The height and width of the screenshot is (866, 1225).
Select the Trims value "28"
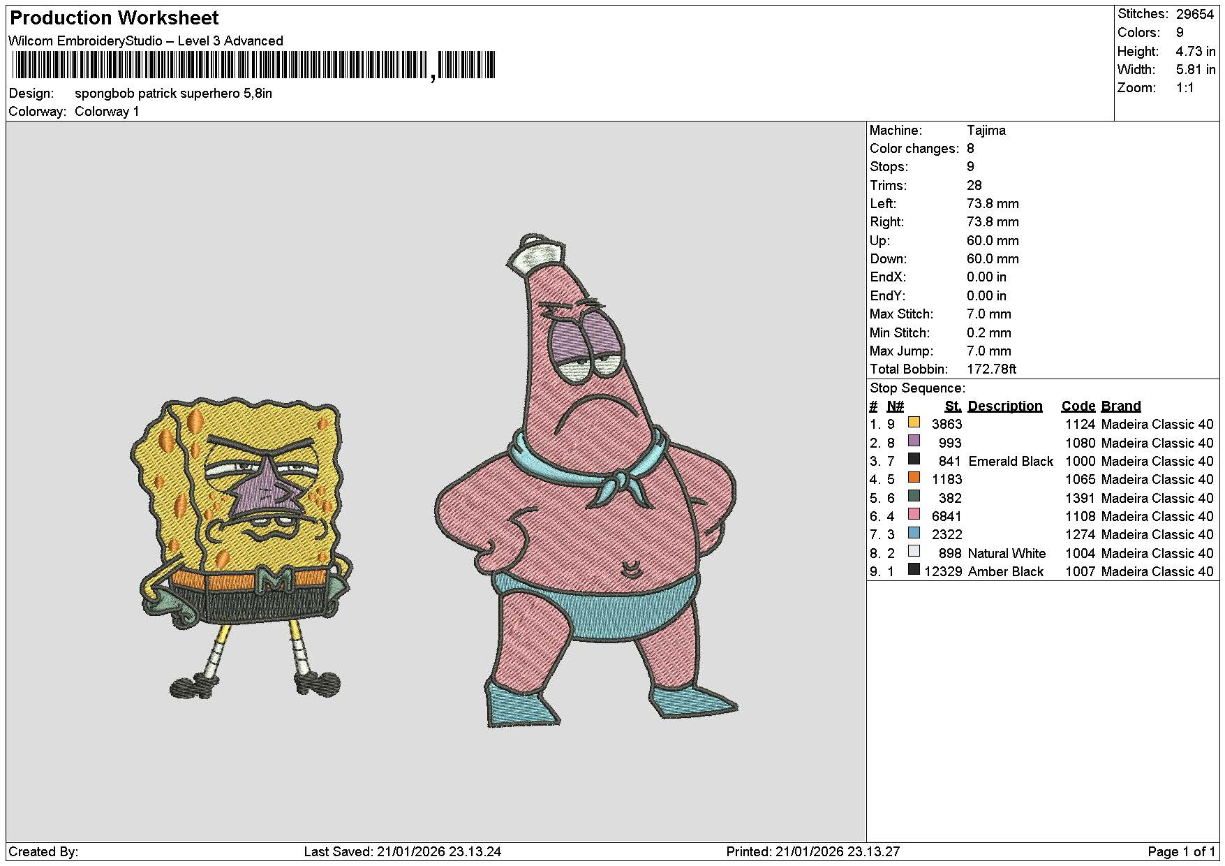[x=974, y=186]
